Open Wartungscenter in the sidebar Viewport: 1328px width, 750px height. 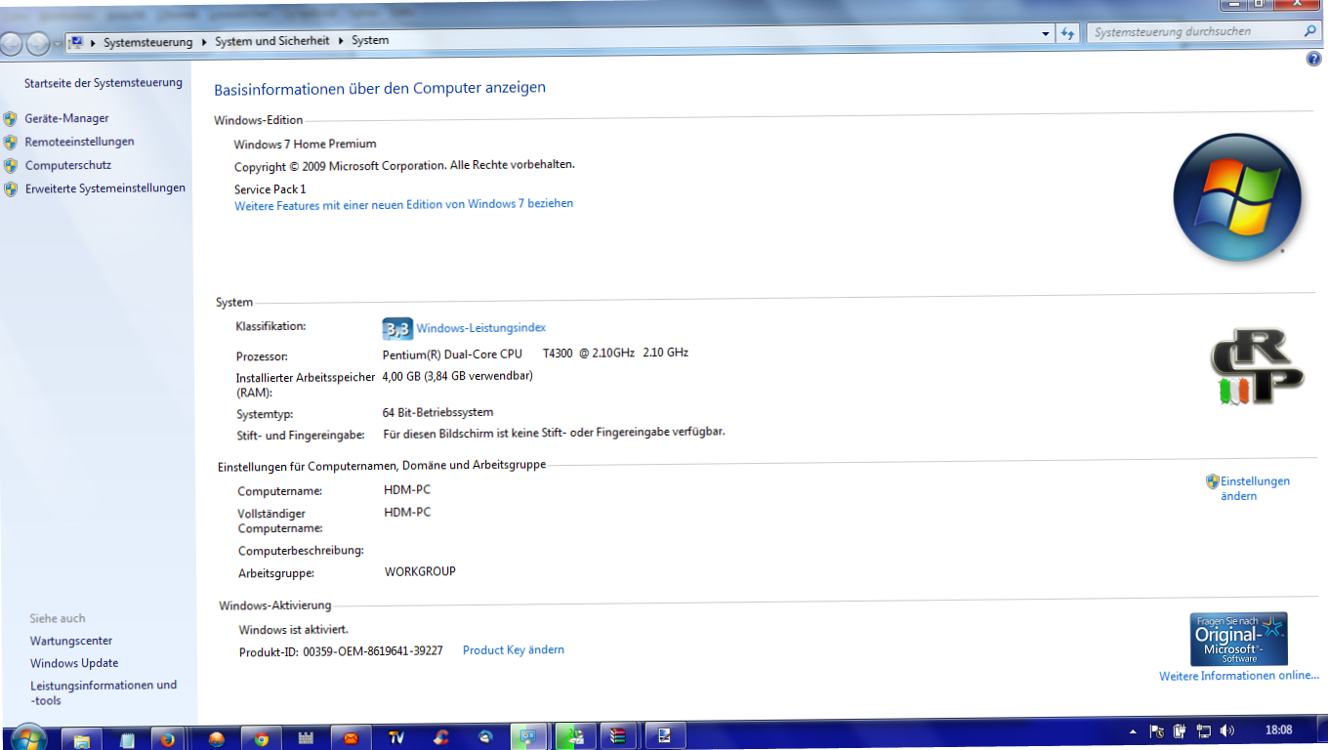click(x=71, y=641)
